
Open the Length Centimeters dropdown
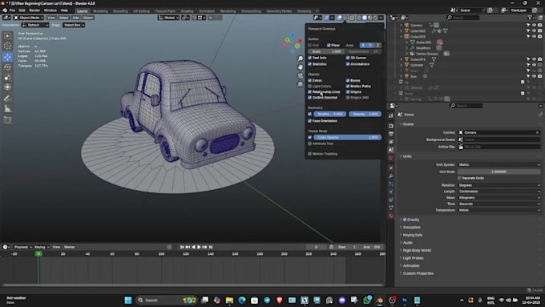tap(499, 192)
